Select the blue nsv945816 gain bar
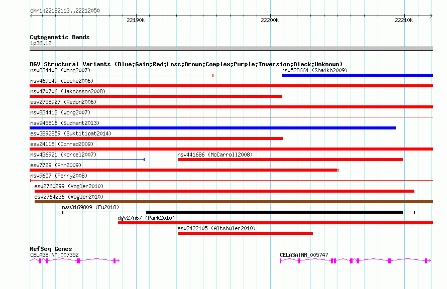The height and width of the screenshot is (289, 447). pyautogui.click(x=212, y=128)
